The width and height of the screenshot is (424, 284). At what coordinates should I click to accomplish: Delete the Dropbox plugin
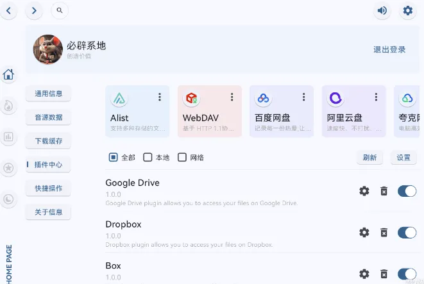(x=384, y=232)
